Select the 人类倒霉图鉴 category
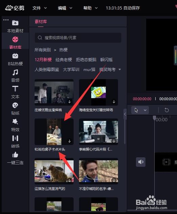 47,70
